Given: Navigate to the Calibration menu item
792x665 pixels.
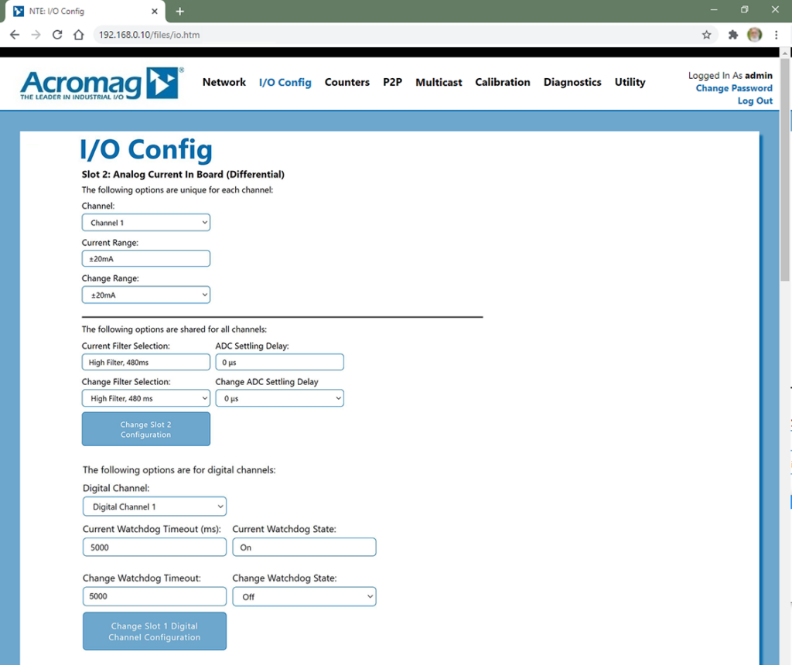Looking at the screenshot, I should pos(502,82).
